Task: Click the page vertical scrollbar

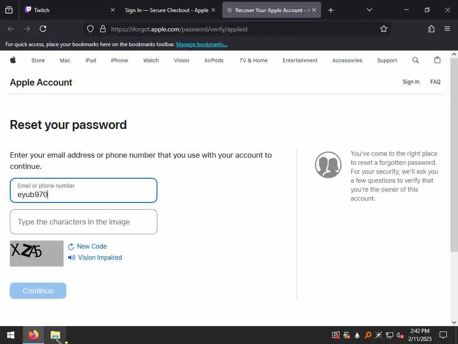Action: pos(454,155)
